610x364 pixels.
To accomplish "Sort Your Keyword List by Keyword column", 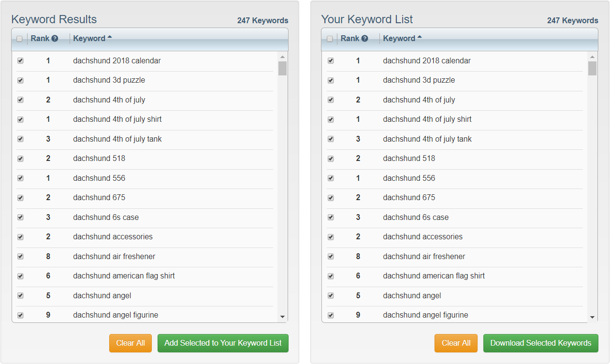I will pyautogui.click(x=399, y=39).
